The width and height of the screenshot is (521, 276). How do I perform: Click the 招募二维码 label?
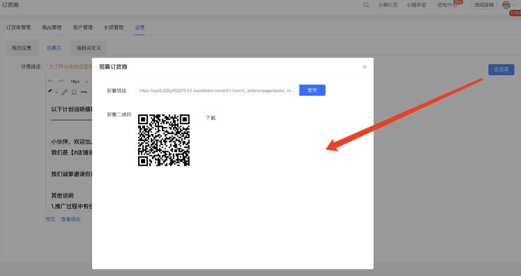119,114
